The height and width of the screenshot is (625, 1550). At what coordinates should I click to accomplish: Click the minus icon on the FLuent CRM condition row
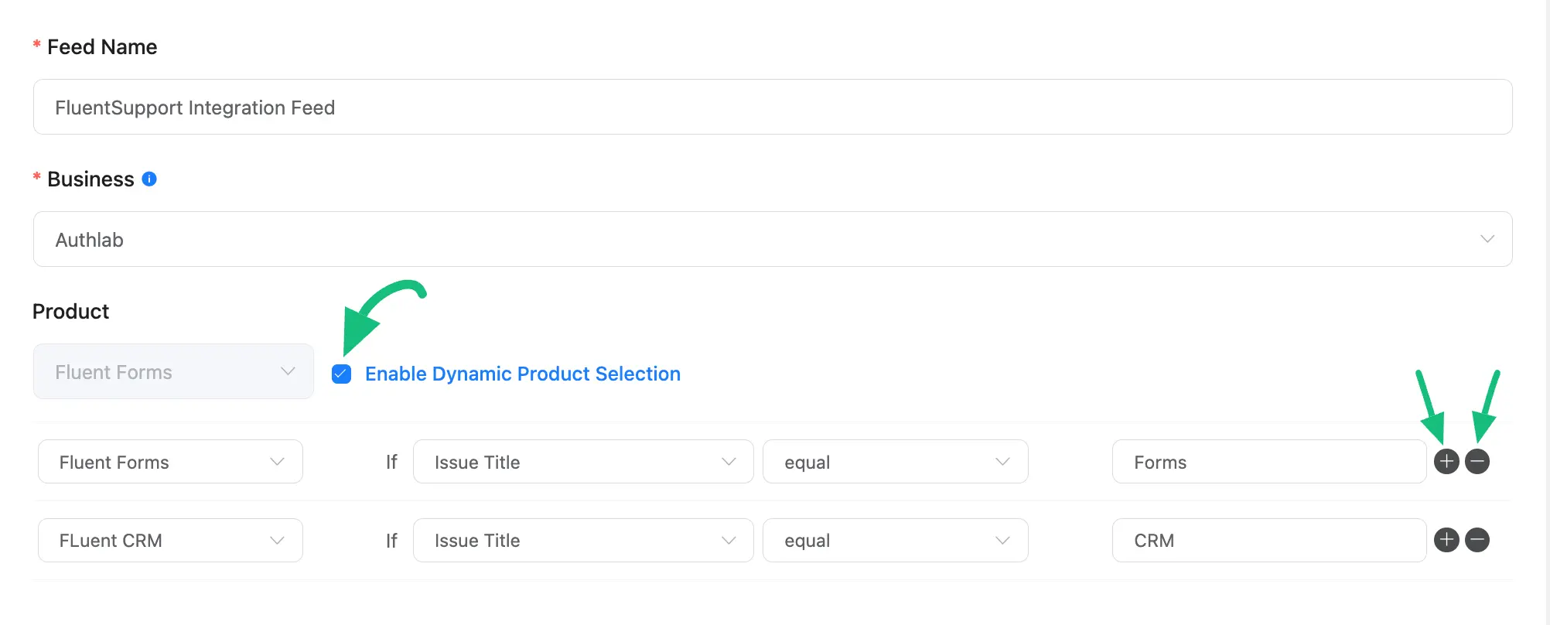pyautogui.click(x=1477, y=540)
